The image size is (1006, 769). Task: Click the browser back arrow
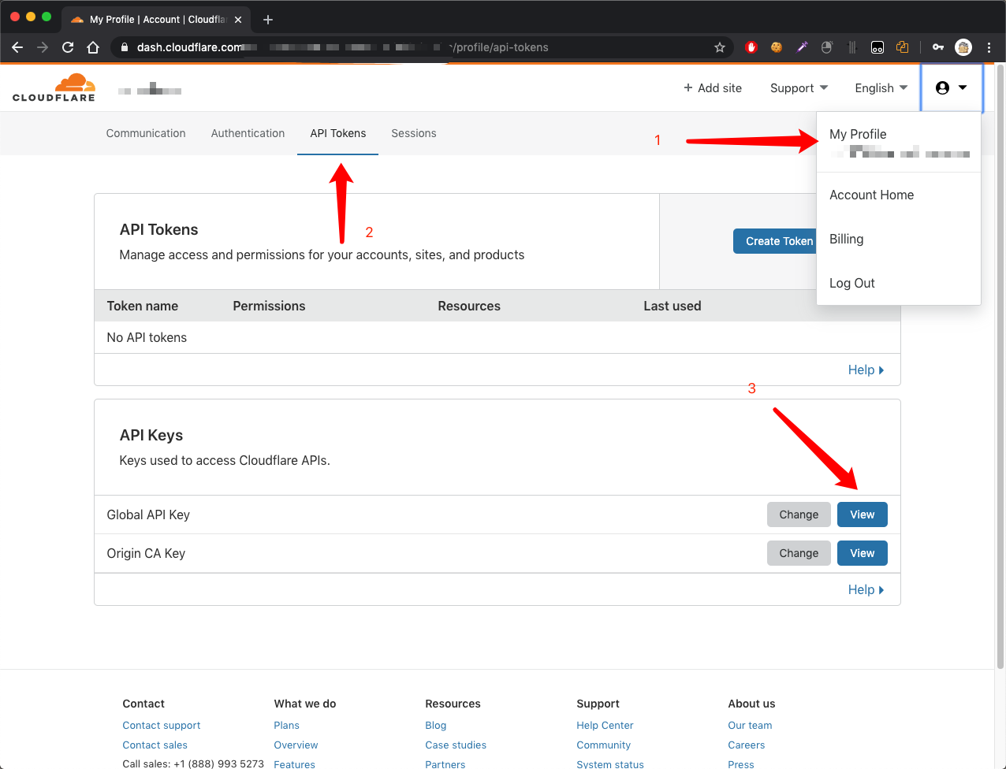pos(17,47)
